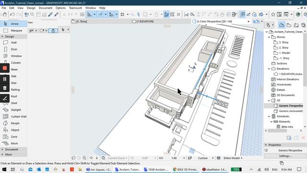Collapse the Schedules tree node

(269, 116)
